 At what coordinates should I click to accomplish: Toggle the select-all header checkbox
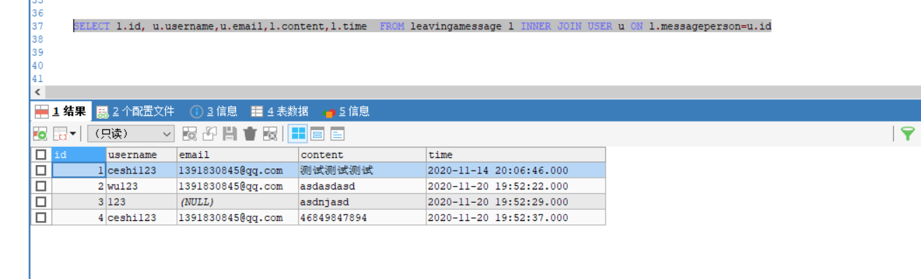[x=41, y=155]
